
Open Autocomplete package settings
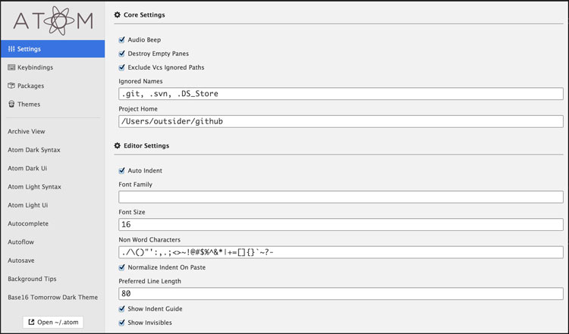[28, 223]
